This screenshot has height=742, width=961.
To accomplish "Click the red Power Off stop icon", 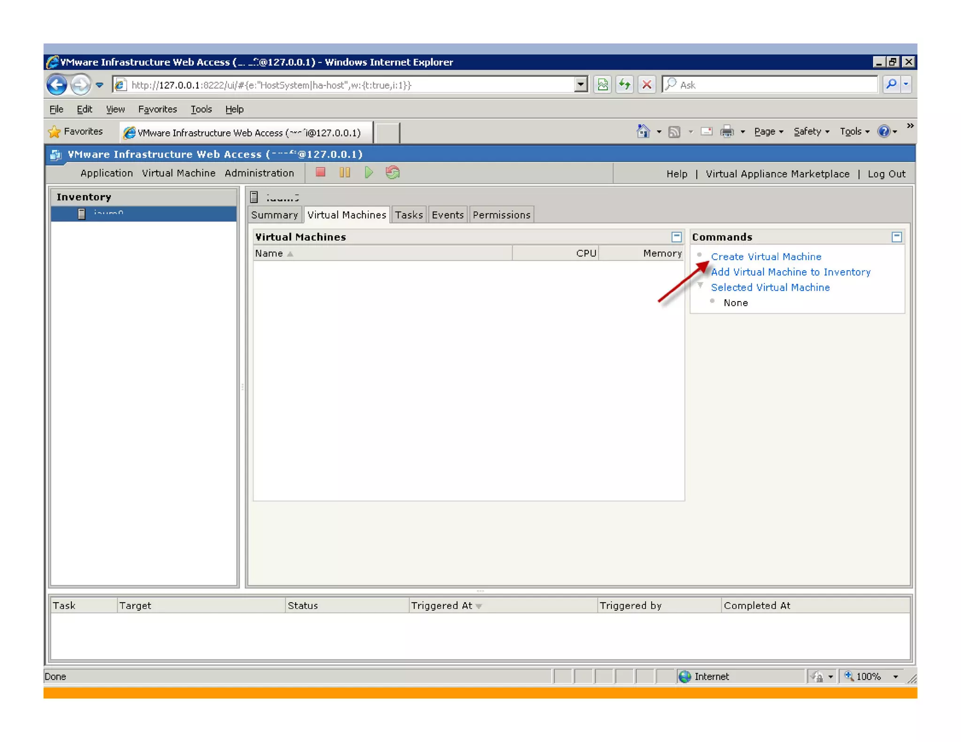I will pos(320,173).
